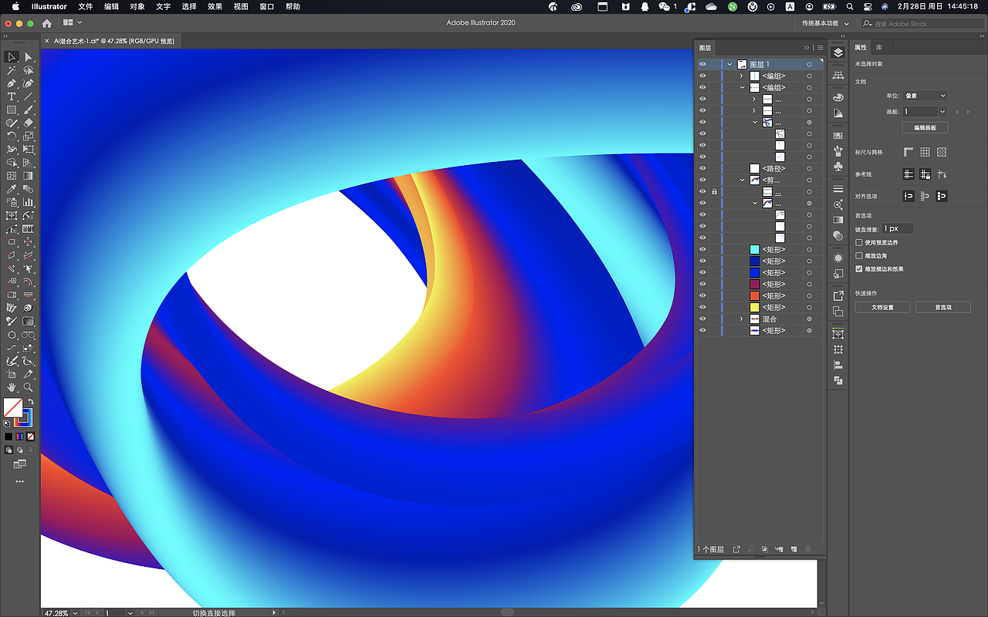Screen dimensions: 988x617
Task: Open the 文件 menu
Action: 86,6
